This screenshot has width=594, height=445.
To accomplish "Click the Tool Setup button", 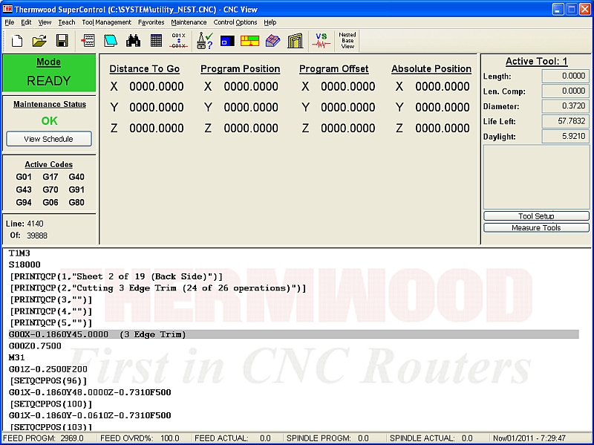I will [x=536, y=216].
